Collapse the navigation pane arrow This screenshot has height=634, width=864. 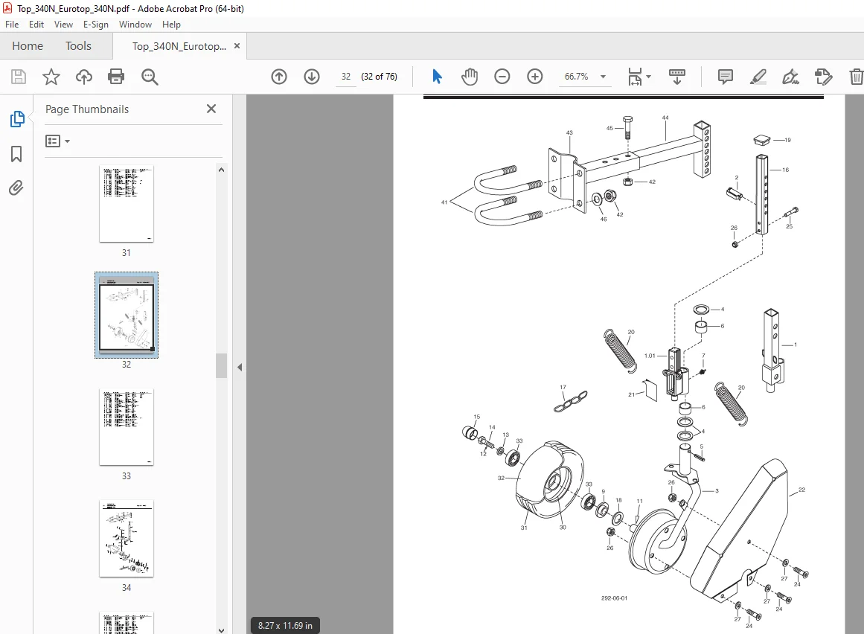coord(240,367)
